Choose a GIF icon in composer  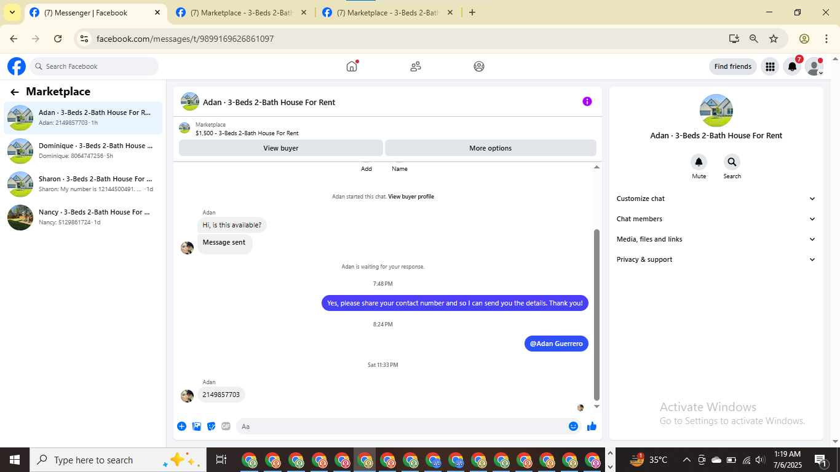pos(226,426)
